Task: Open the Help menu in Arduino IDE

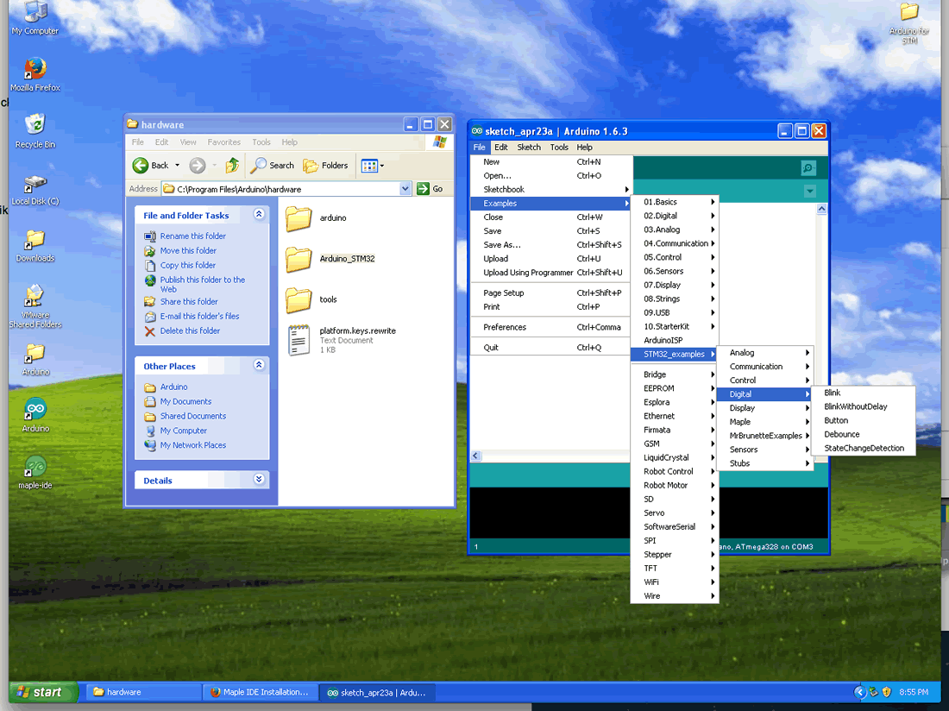Action: [585, 147]
